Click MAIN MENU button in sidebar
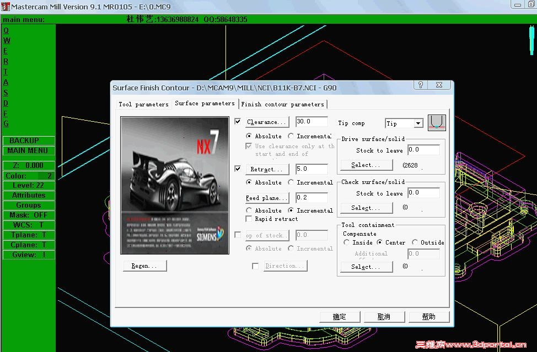537x352 pixels. pos(29,150)
